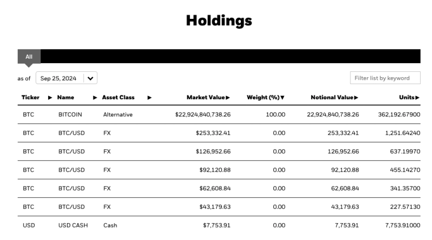Sort holdings by Weight (%)

coord(266,98)
